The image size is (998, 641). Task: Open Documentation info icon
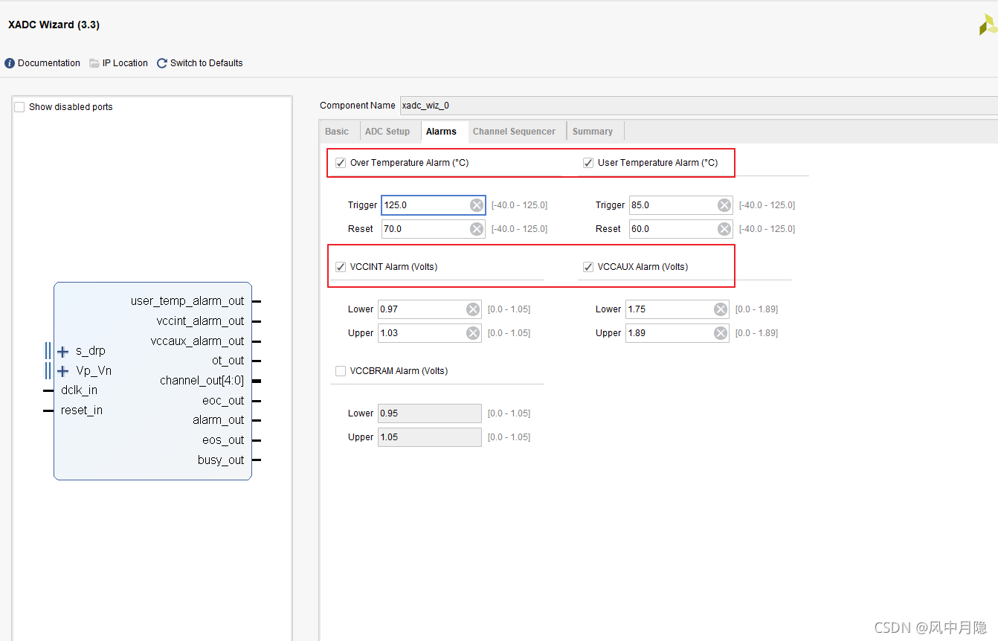[10, 63]
